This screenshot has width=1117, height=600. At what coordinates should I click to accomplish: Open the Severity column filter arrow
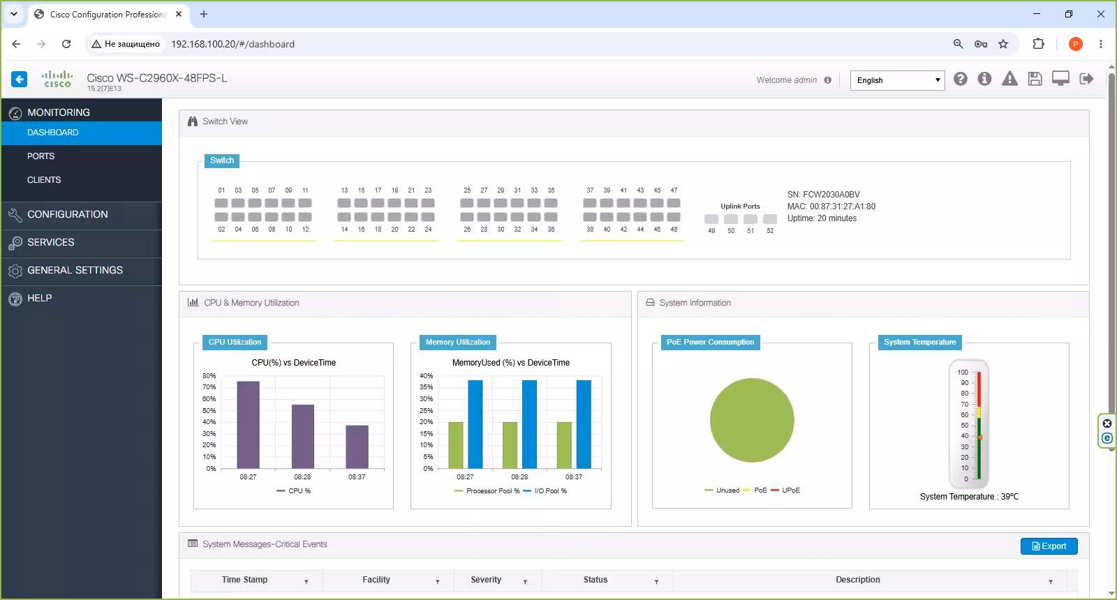[x=525, y=581]
